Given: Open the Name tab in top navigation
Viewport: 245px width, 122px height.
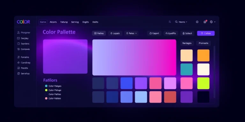Looking at the screenshot, I should pos(43,22).
